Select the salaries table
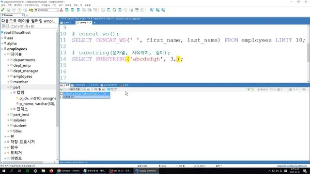Image resolution: width=310 pixels, height=174 pixels. point(19,120)
